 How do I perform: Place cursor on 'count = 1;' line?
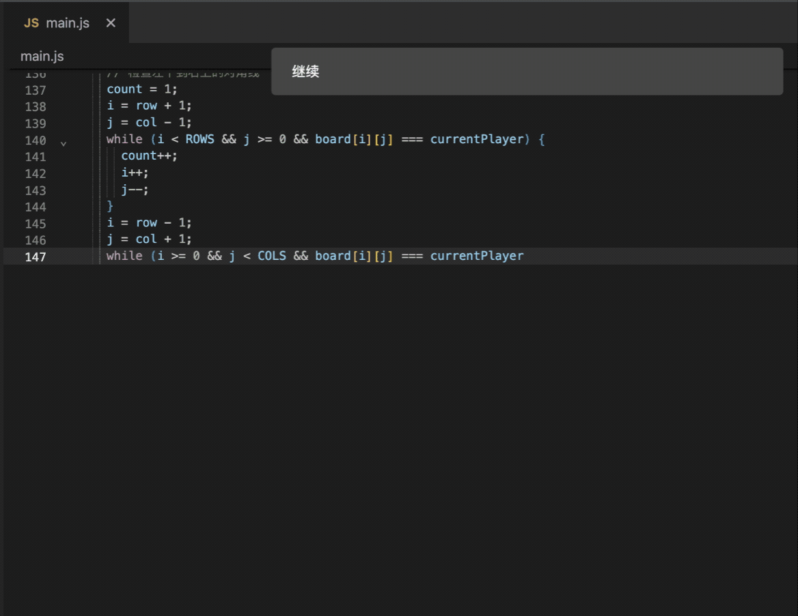coord(142,89)
